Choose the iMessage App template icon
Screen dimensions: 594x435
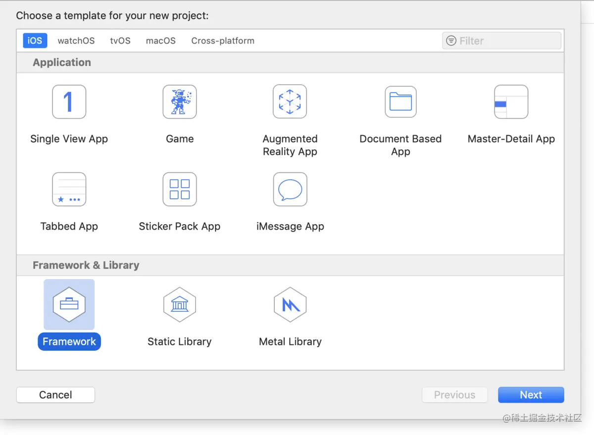[x=290, y=190]
